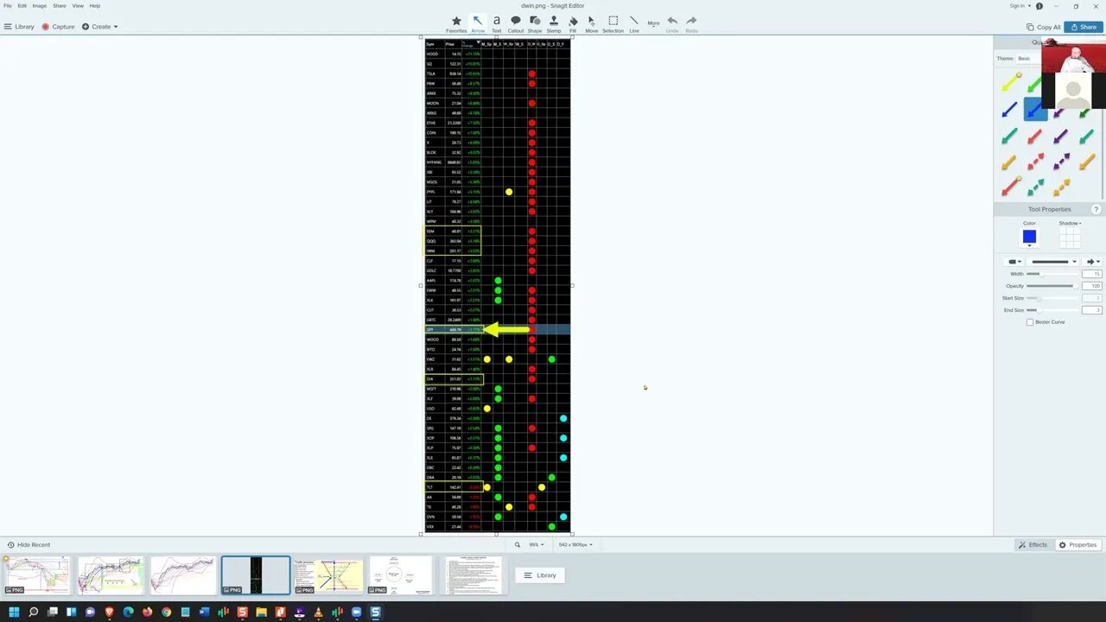This screenshot has height=622, width=1106.
Task: Start a new Capture
Action: click(58, 27)
